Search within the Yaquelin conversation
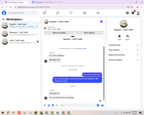Viewport: 144px width, 115px height. coord(128,36)
